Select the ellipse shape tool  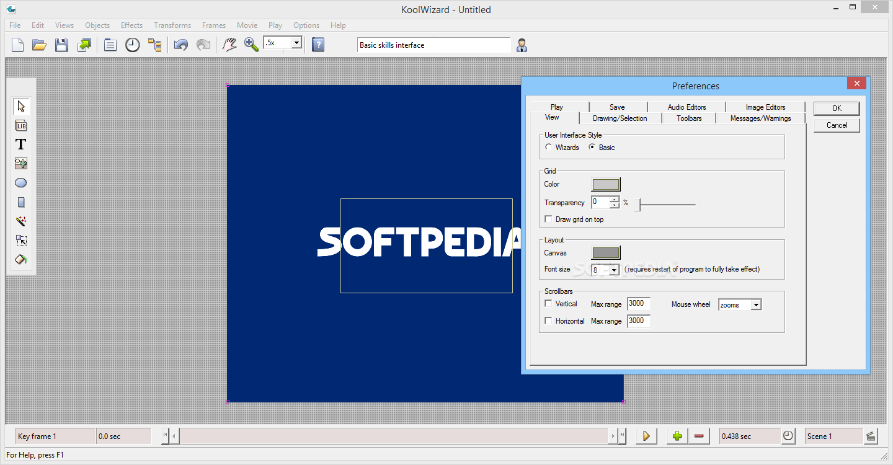pos(21,183)
